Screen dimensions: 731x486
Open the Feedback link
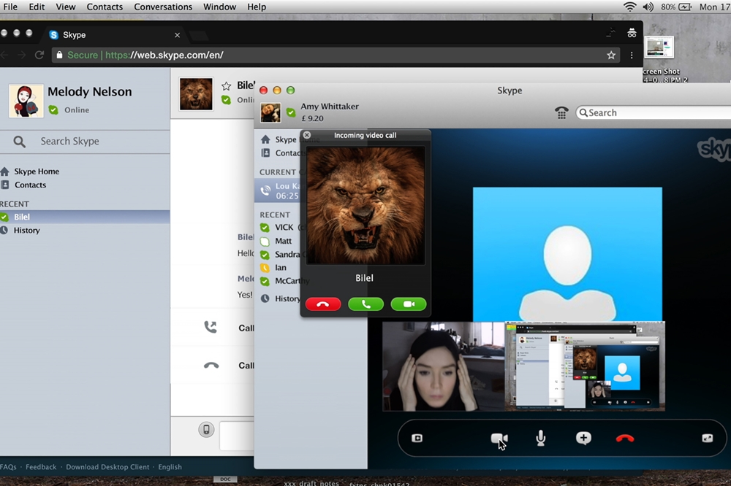pyautogui.click(x=41, y=467)
